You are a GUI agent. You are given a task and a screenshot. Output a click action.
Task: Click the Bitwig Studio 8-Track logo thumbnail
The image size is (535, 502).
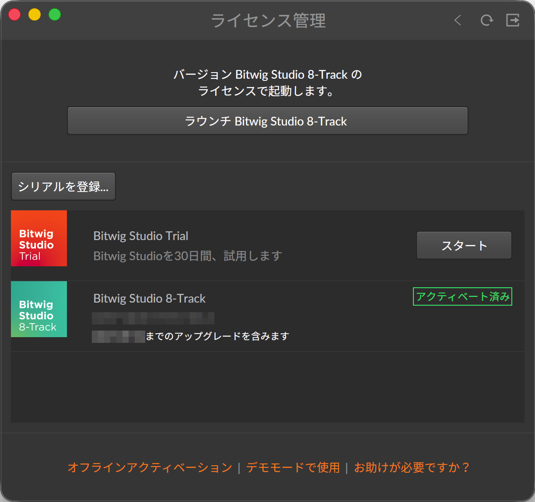tap(39, 309)
